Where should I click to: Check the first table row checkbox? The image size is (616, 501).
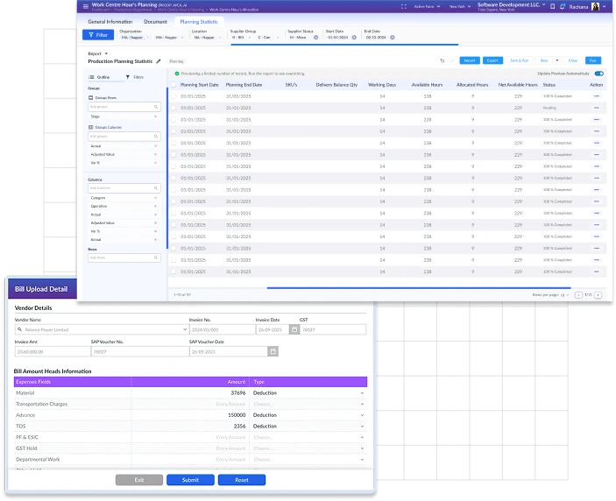[173, 95]
